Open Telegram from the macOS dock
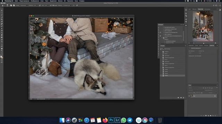 pyautogui.click(x=130, y=120)
